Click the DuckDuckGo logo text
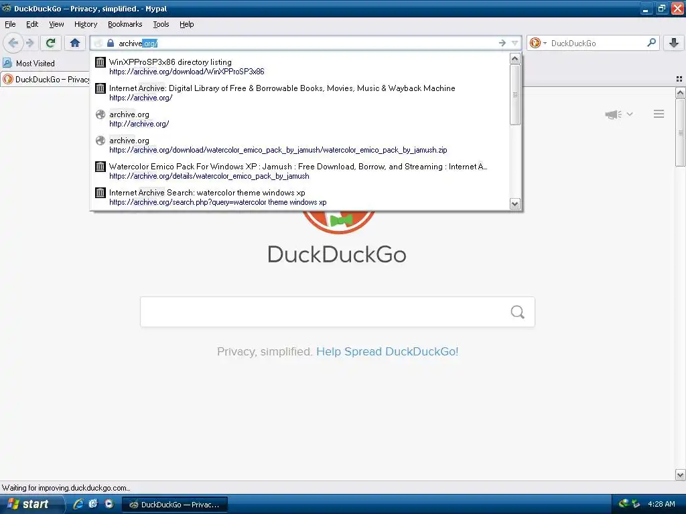Viewport: 686px width, 514px height. click(337, 254)
